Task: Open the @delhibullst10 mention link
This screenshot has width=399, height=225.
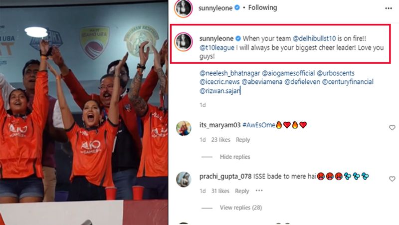Action: point(314,38)
